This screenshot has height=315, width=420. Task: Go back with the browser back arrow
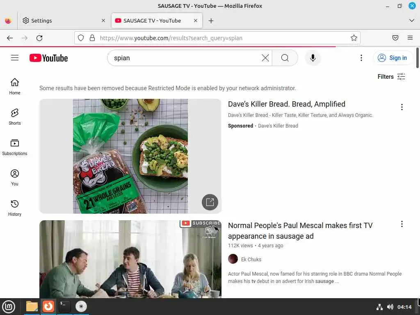coord(10,38)
